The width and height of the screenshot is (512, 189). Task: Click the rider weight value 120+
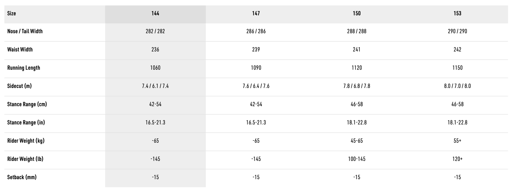457,159
